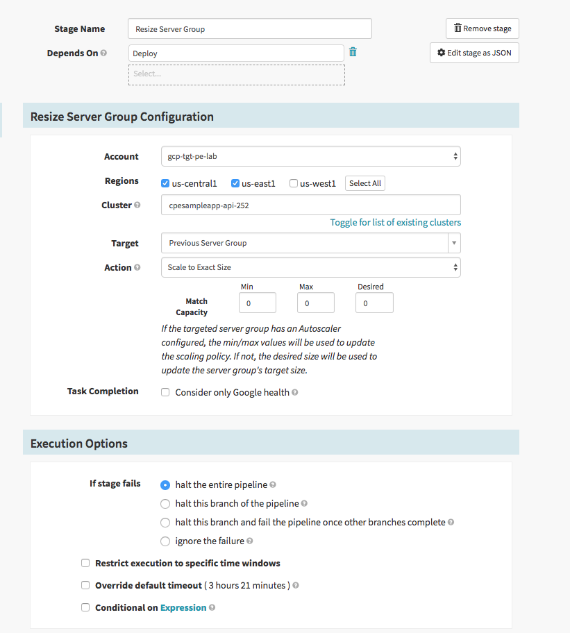Click the Remove stage button
The width and height of the screenshot is (570, 633).
click(x=482, y=28)
